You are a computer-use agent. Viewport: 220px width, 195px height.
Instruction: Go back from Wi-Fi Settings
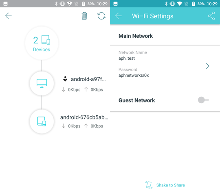pyautogui.click(x=118, y=16)
